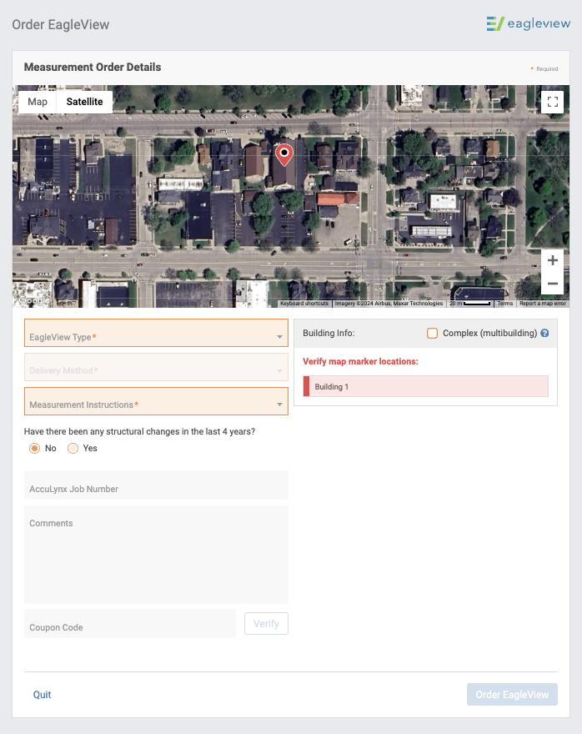Click 'Verify map marker locations:' text
The width and height of the screenshot is (582, 734).
click(360, 361)
